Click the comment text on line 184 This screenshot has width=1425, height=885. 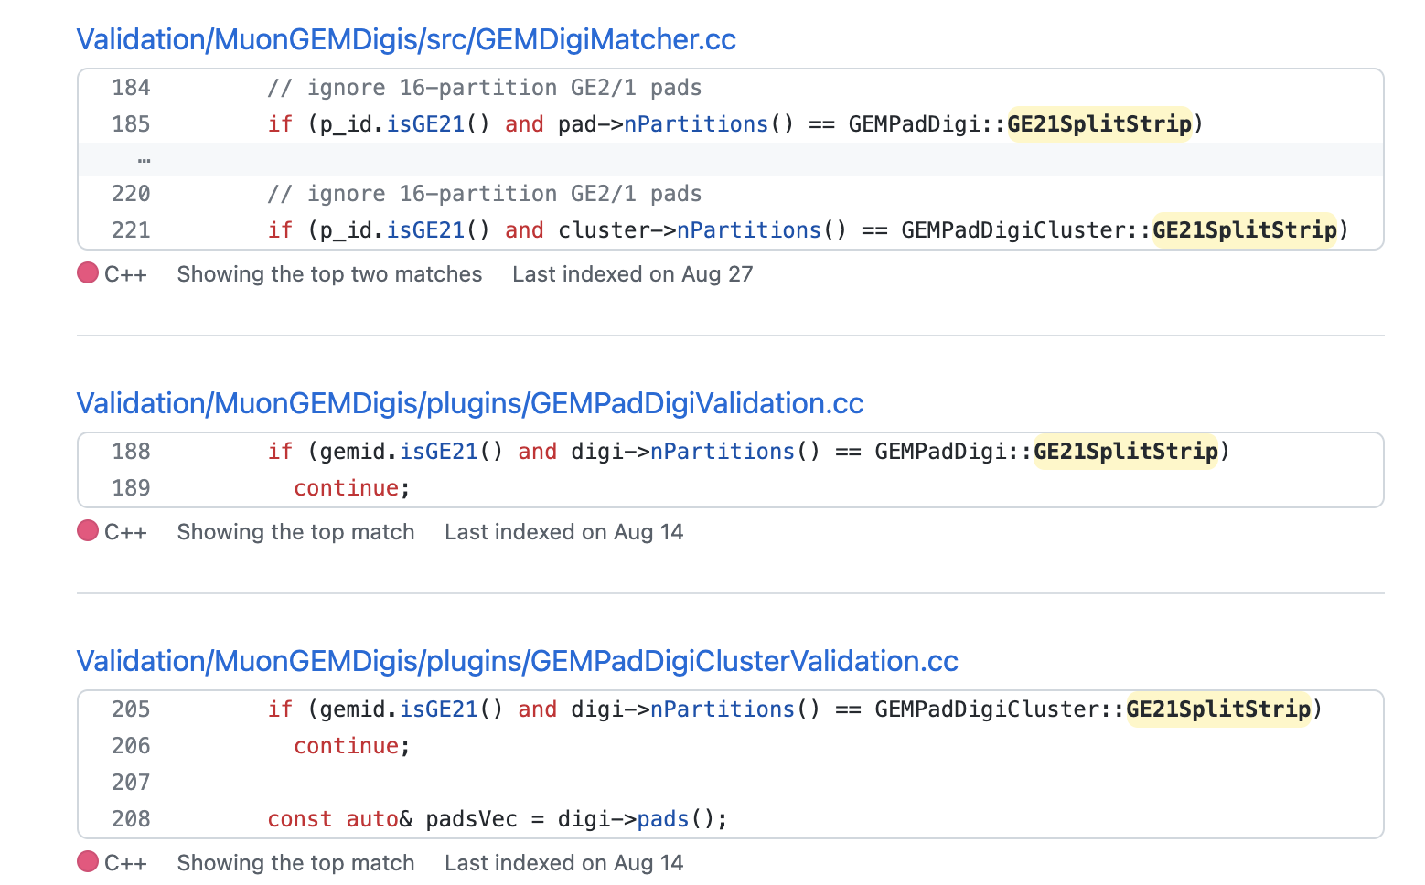(x=485, y=88)
